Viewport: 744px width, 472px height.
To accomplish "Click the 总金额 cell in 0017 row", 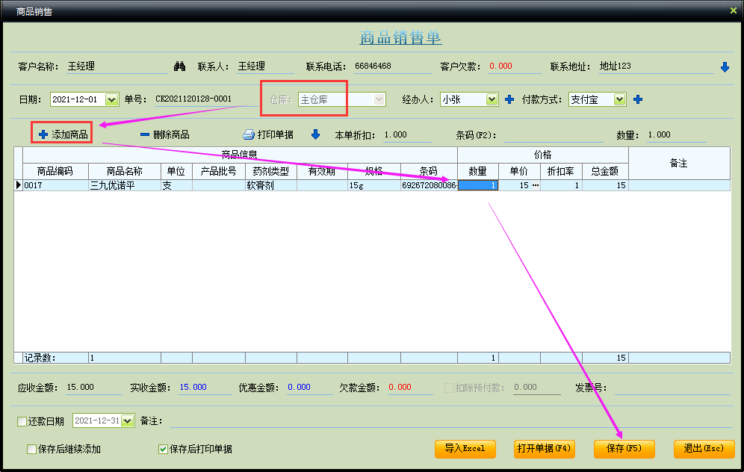I will click(605, 185).
